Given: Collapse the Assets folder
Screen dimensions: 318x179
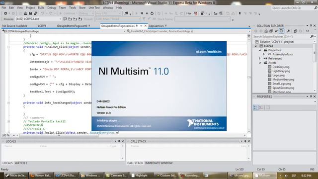Looking at the screenshot, I should [260, 63].
